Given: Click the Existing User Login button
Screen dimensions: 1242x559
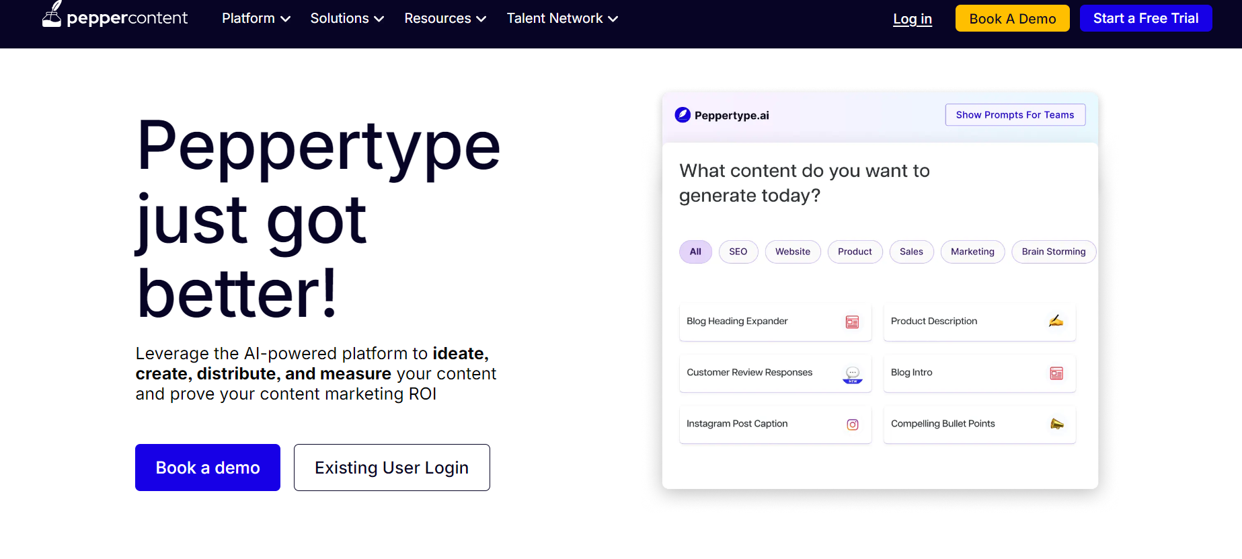Looking at the screenshot, I should (x=391, y=468).
